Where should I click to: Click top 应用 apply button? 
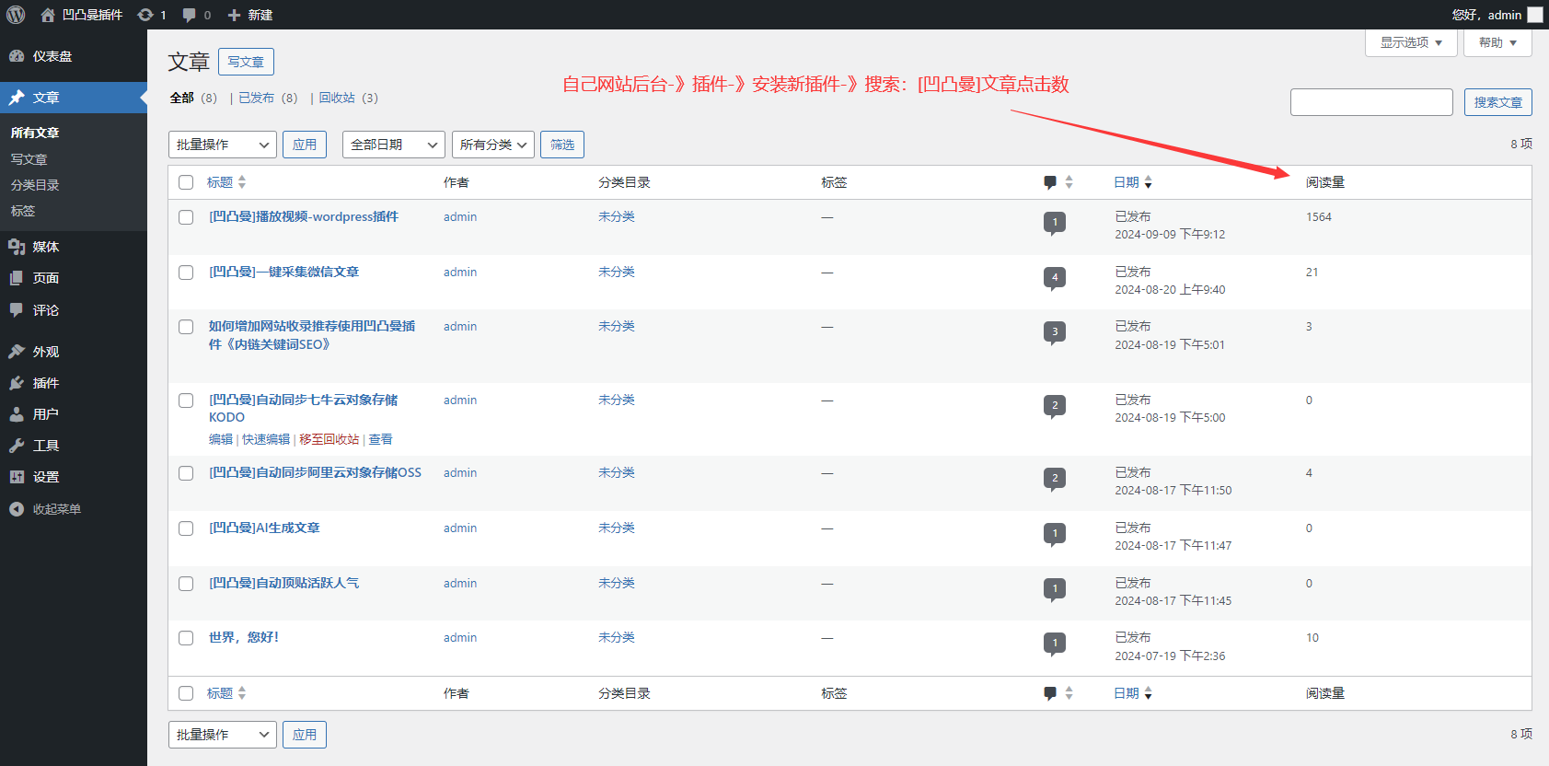click(x=305, y=145)
